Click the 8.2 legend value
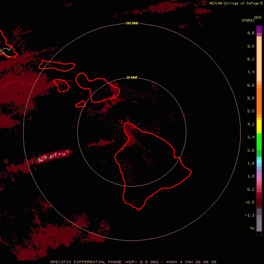Screen dimensions: 264x264 251,59
